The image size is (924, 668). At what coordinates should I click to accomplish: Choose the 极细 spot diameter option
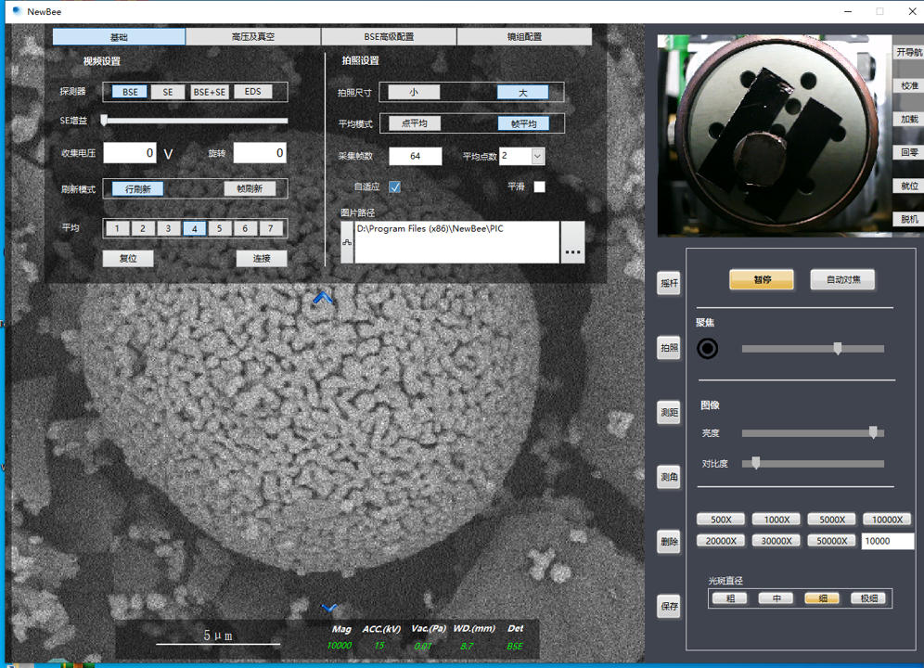pyautogui.click(x=868, y=598)
